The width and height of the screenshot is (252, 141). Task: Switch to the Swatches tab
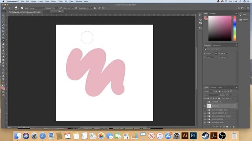coord(213,14)
